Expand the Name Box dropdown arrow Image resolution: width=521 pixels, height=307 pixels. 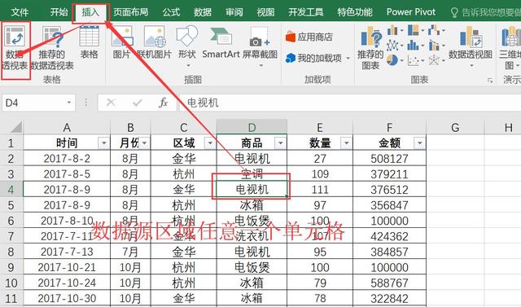(x=68, y=103)
